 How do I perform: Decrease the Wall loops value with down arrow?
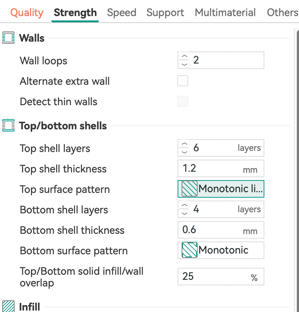(x=185, y=64)
